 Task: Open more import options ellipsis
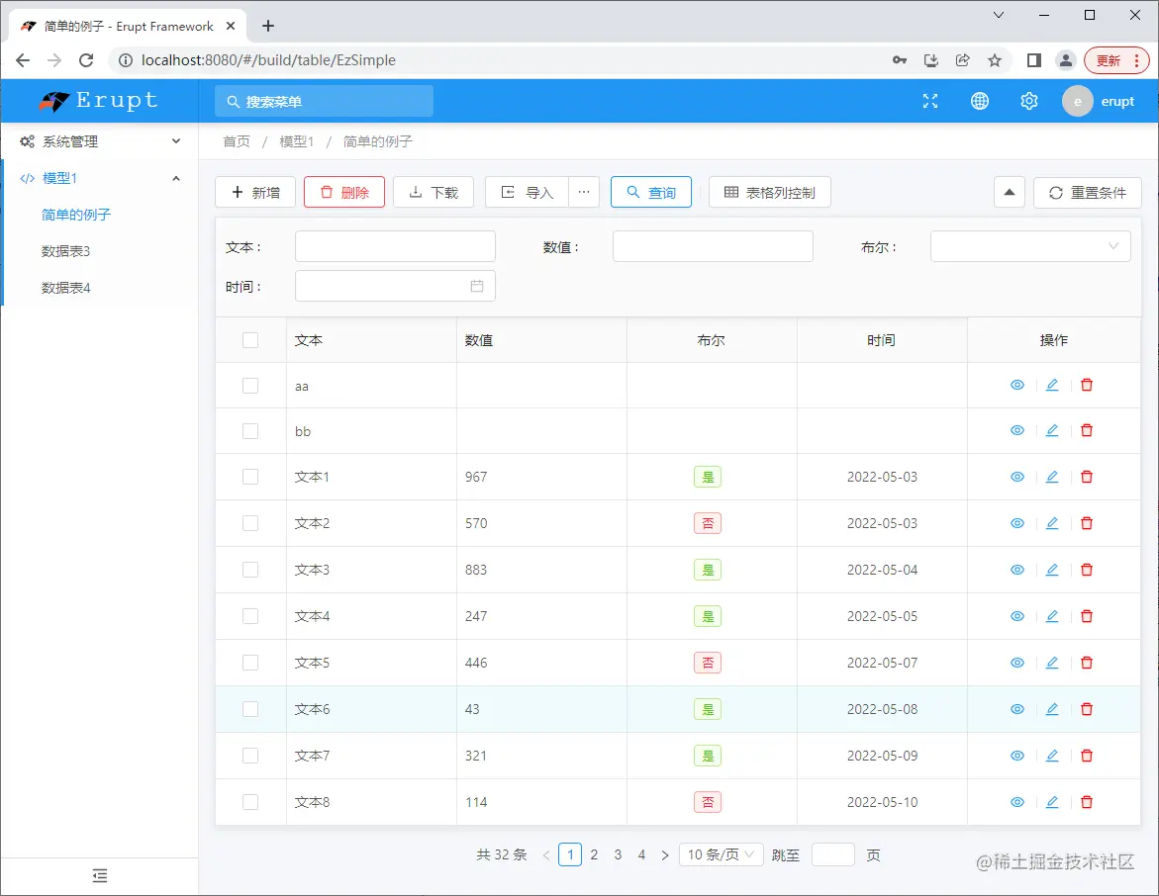tap(584, 192)
